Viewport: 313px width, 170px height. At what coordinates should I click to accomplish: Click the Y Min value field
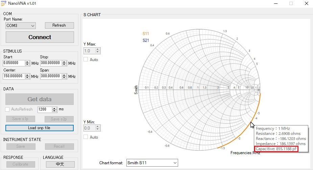pyautogui.click(x=90, y=128)
